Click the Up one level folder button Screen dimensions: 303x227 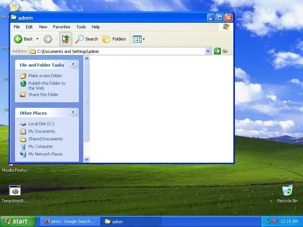66,39
